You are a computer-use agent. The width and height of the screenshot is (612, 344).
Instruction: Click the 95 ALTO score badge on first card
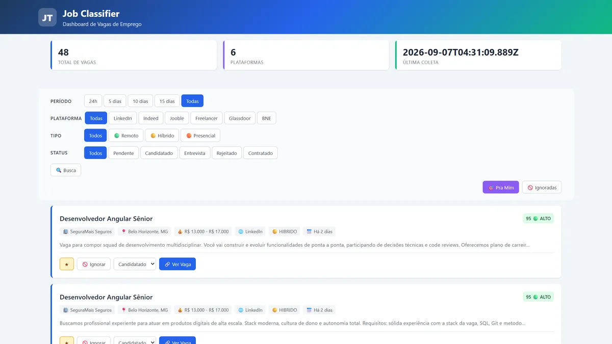coord(539,218)
